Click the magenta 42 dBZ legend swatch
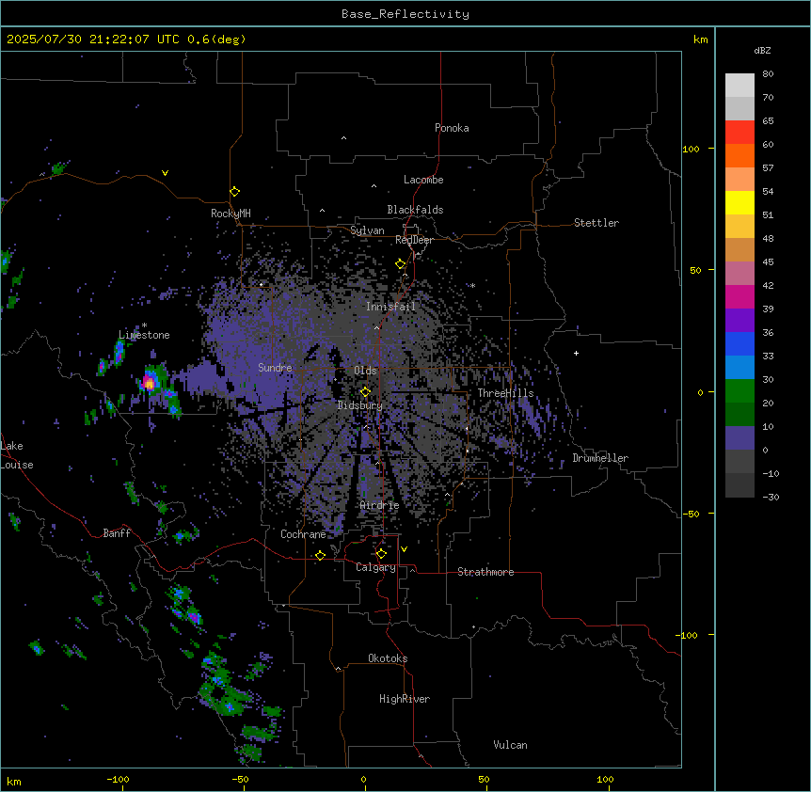The height and width of the screenshot is (792, 811). tap(739, 296)
